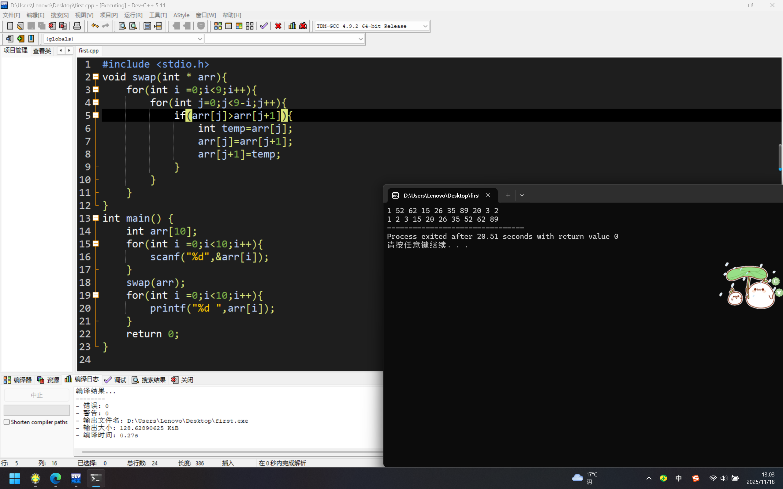Viewport: 783px width, 489px height.
Task: Click the New file toolbar icon
Action: pyautogui.click(x=10, y=26)
